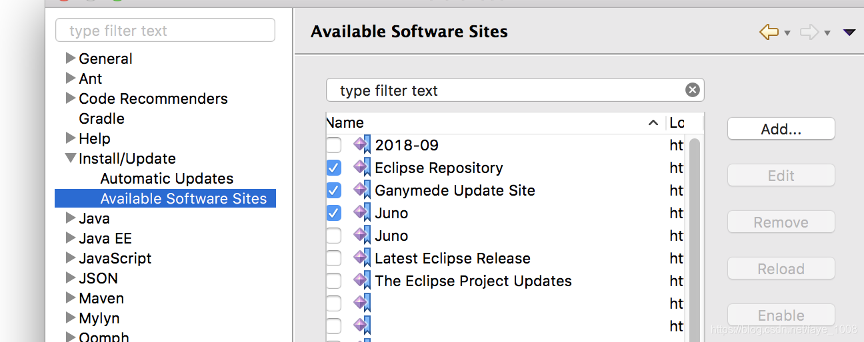Clear the sites filter with the X icon
Image resolution: width=864 pixels, height=342 pixels.
(693, 90)
